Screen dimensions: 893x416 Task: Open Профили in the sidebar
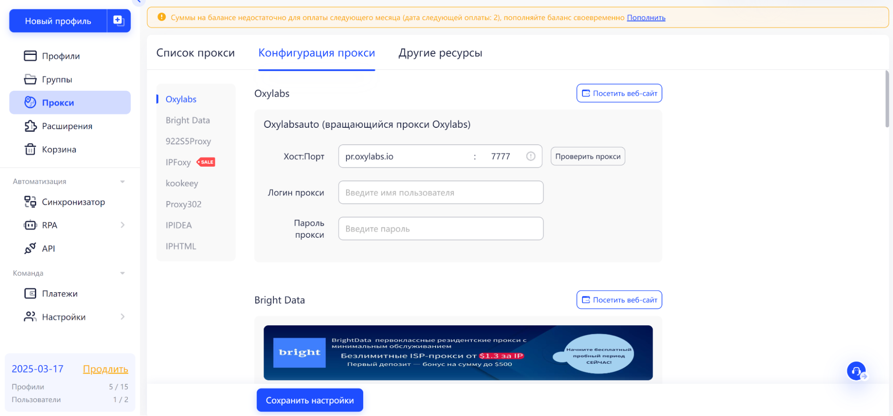pos(61,56)
